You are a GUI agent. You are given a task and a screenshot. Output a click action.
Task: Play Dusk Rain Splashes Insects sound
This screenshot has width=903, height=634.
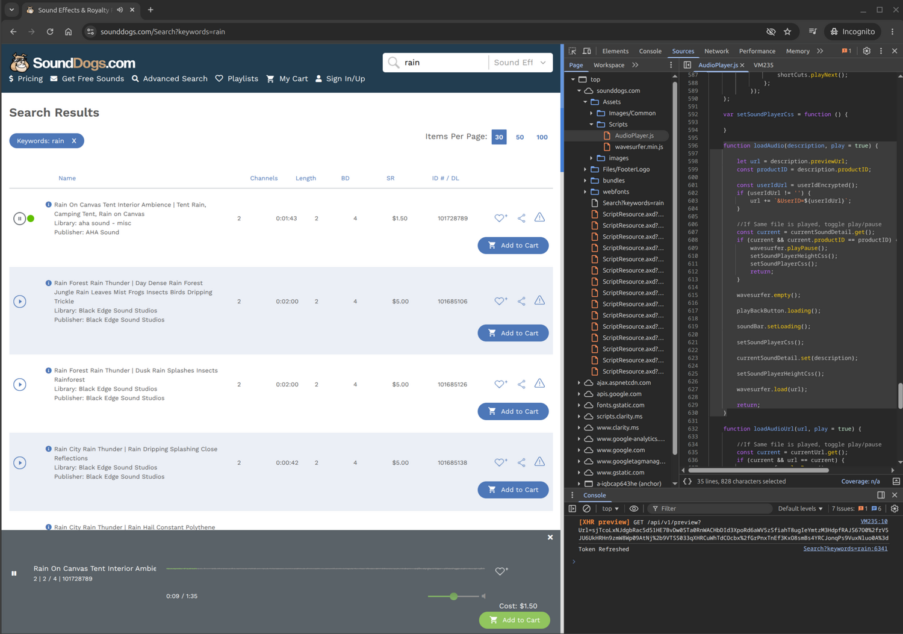(x=20, y=384)
